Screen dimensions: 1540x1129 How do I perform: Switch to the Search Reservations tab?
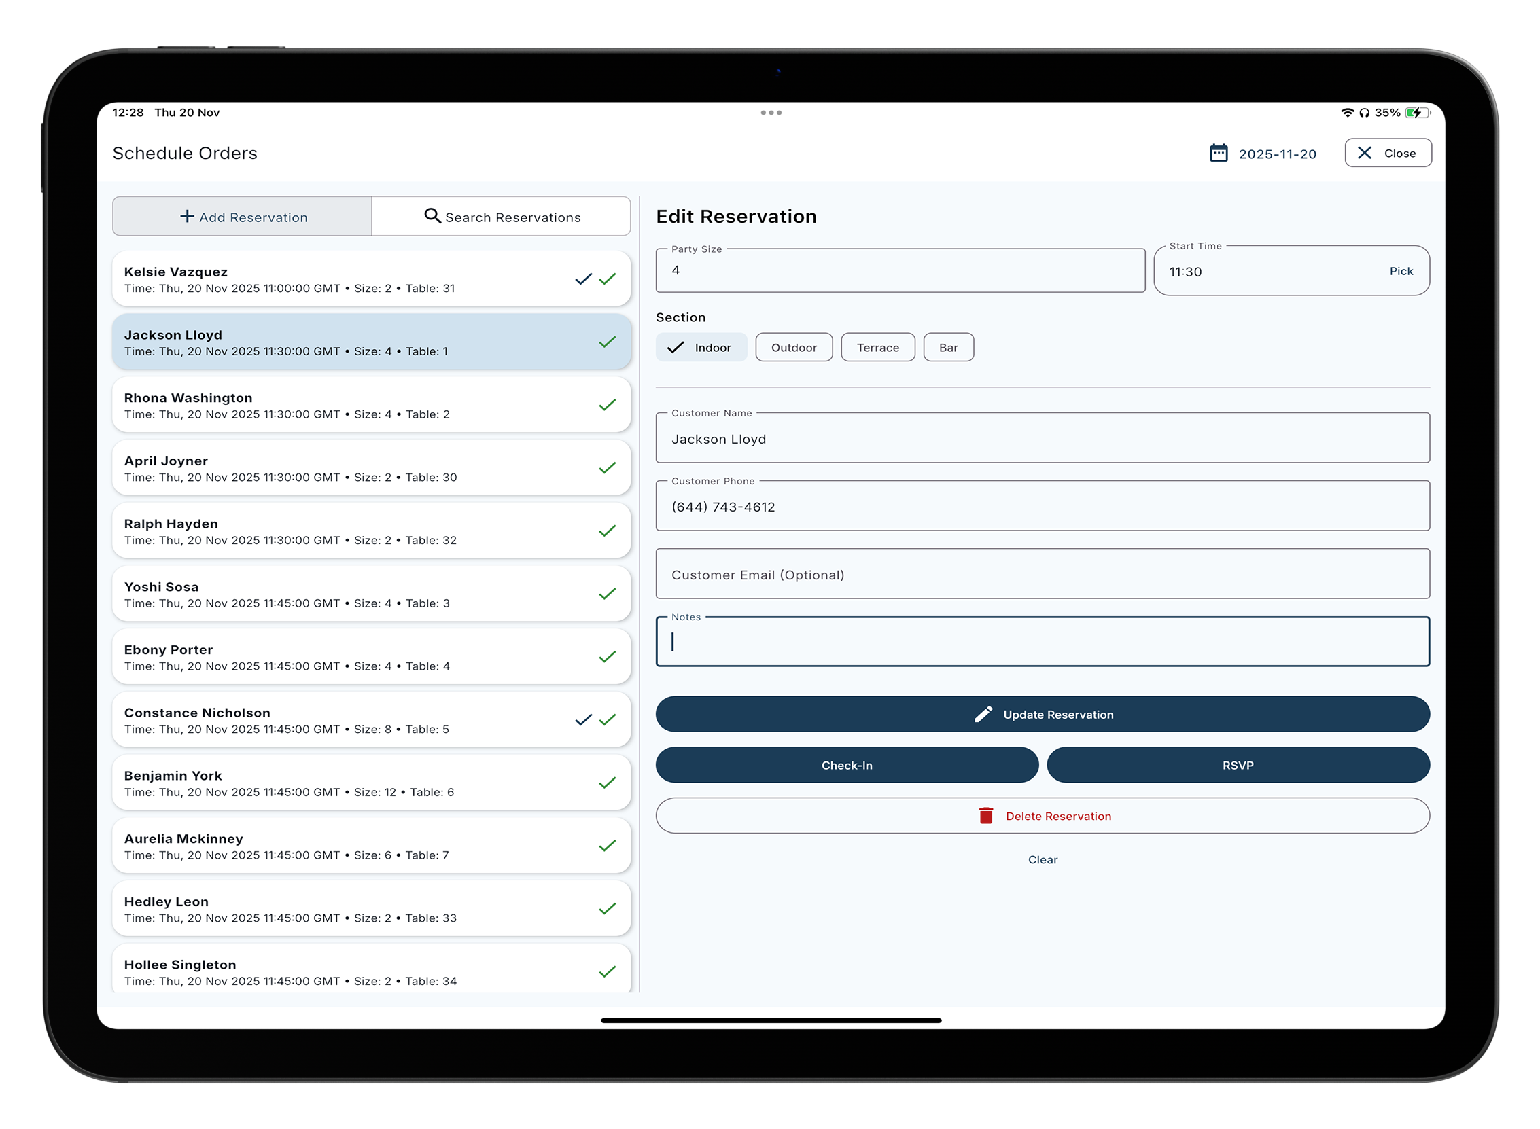click(501, 217)
